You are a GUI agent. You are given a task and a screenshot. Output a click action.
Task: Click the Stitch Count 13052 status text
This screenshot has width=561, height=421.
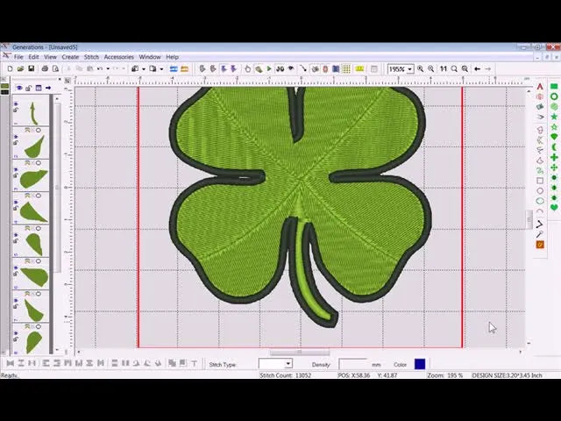(x=286, y=375)
